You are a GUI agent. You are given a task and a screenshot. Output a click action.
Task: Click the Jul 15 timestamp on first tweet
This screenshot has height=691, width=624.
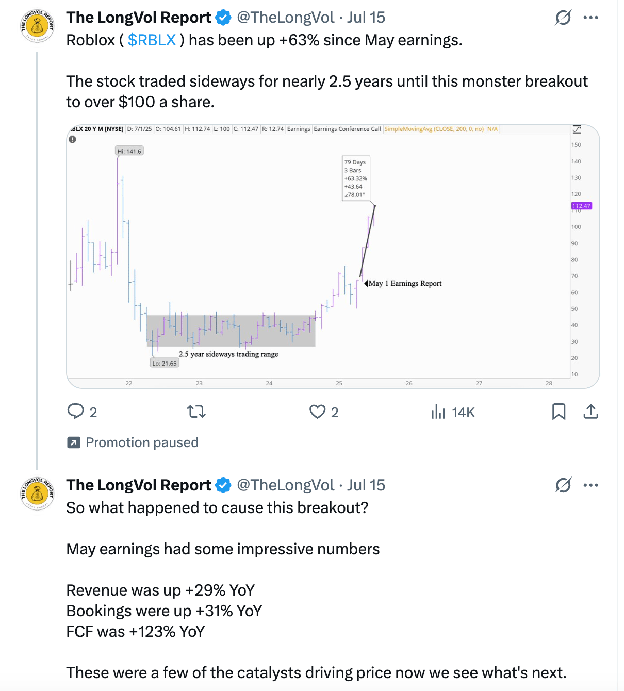[366, 18]
